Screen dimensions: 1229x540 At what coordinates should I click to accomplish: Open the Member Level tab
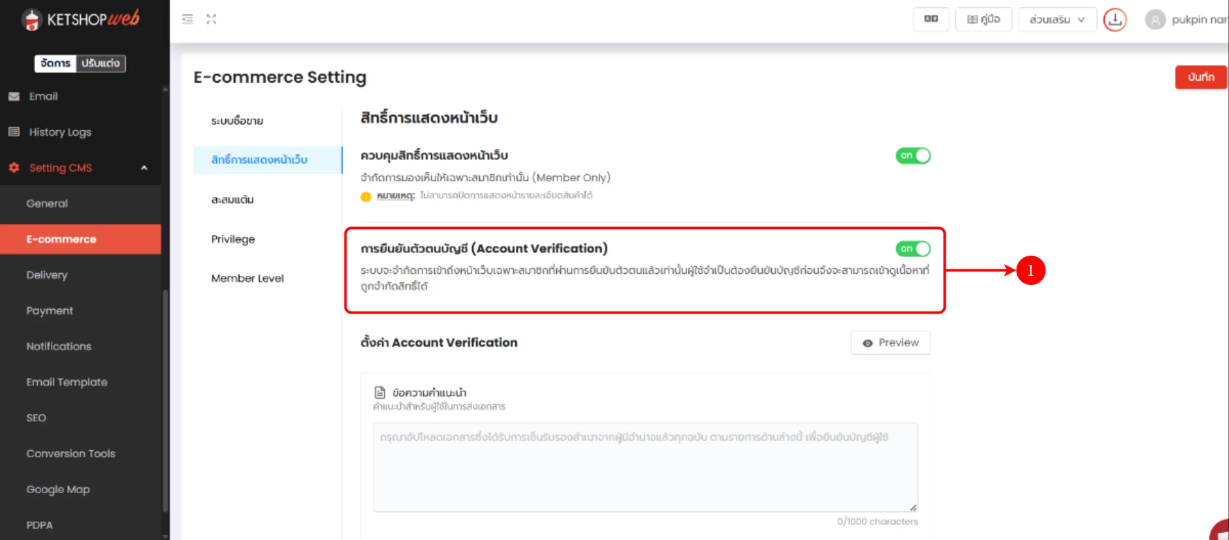tap(247, 278)
